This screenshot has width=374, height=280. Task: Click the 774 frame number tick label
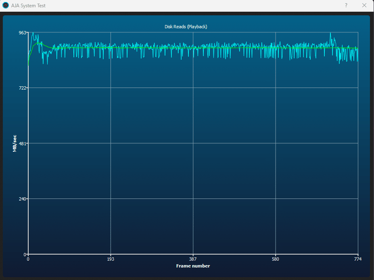point(358,259)
